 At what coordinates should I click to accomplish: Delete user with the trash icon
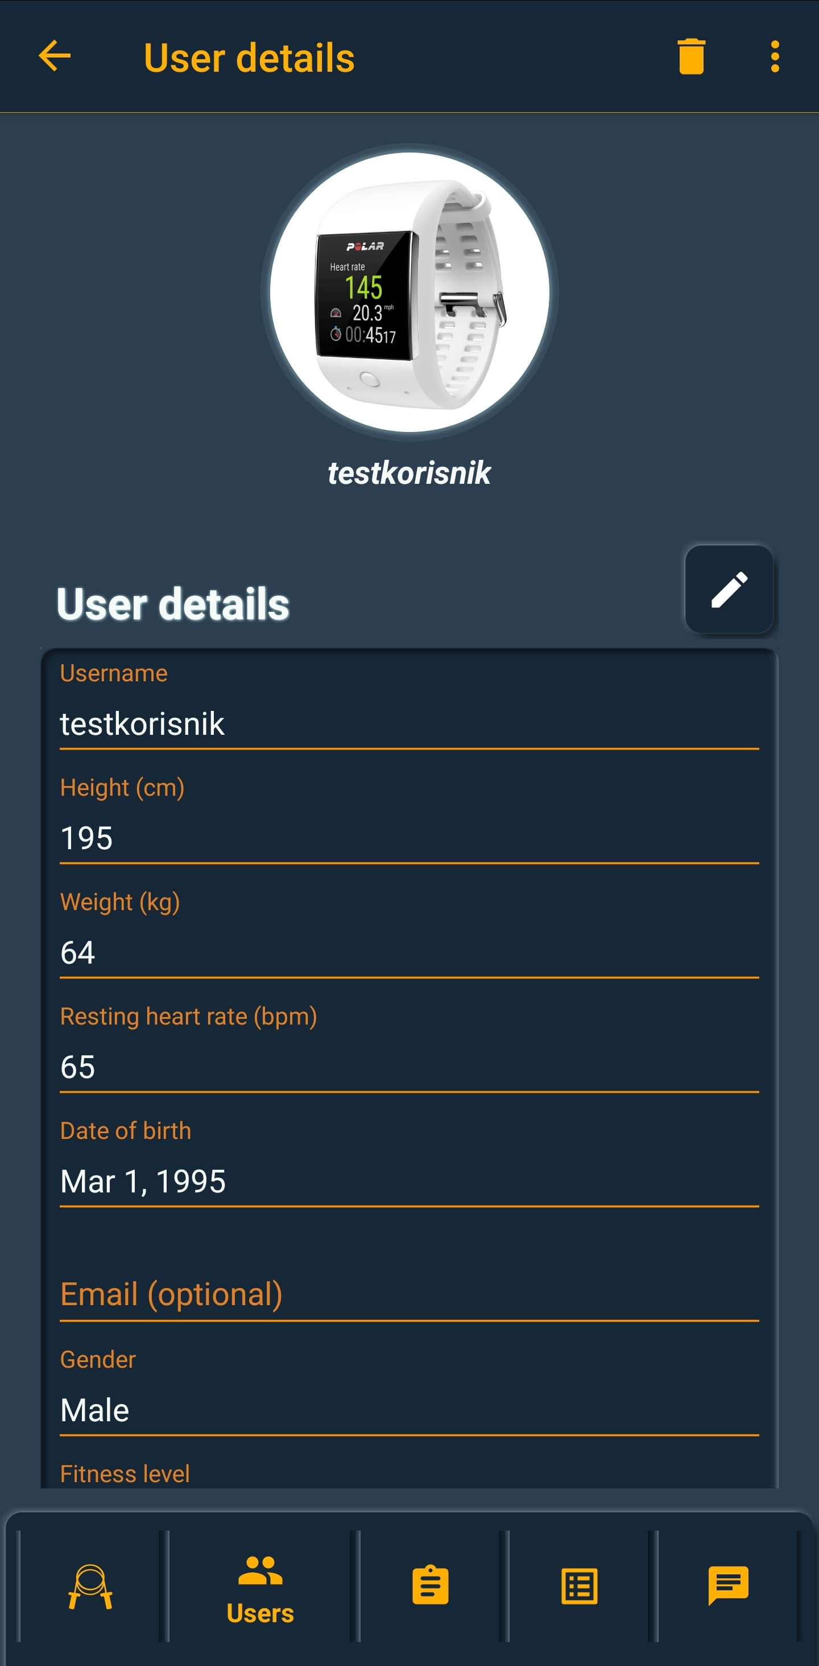point(691,56)
